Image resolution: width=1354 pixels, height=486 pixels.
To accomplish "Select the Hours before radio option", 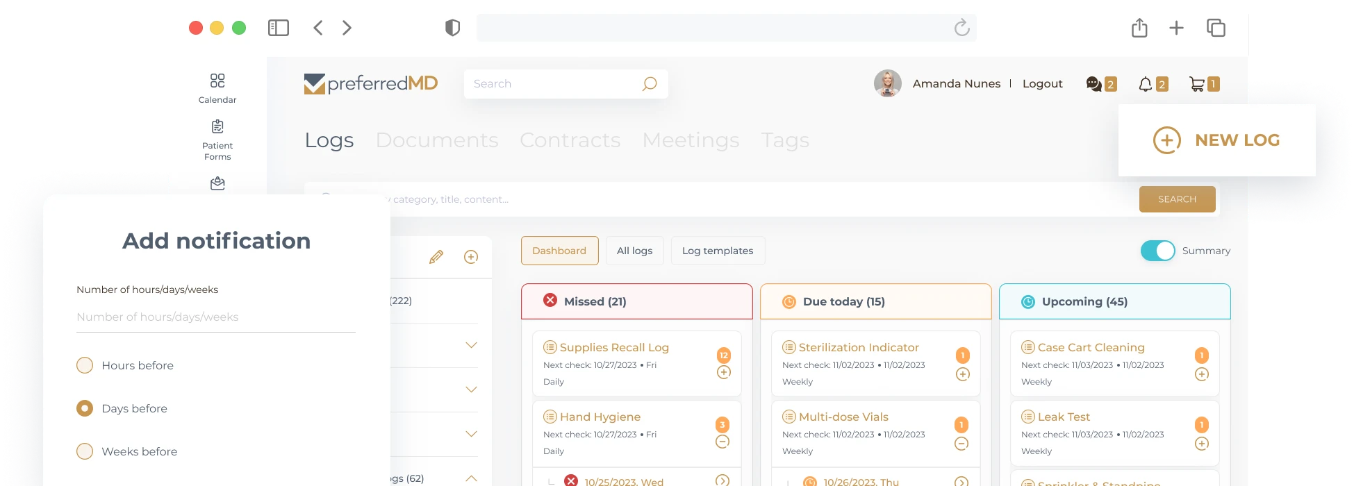I will pos(85,365).
